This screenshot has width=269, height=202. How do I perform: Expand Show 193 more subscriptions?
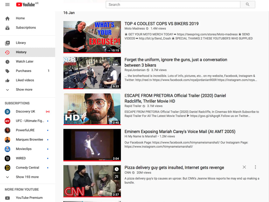tap(27, 177)
